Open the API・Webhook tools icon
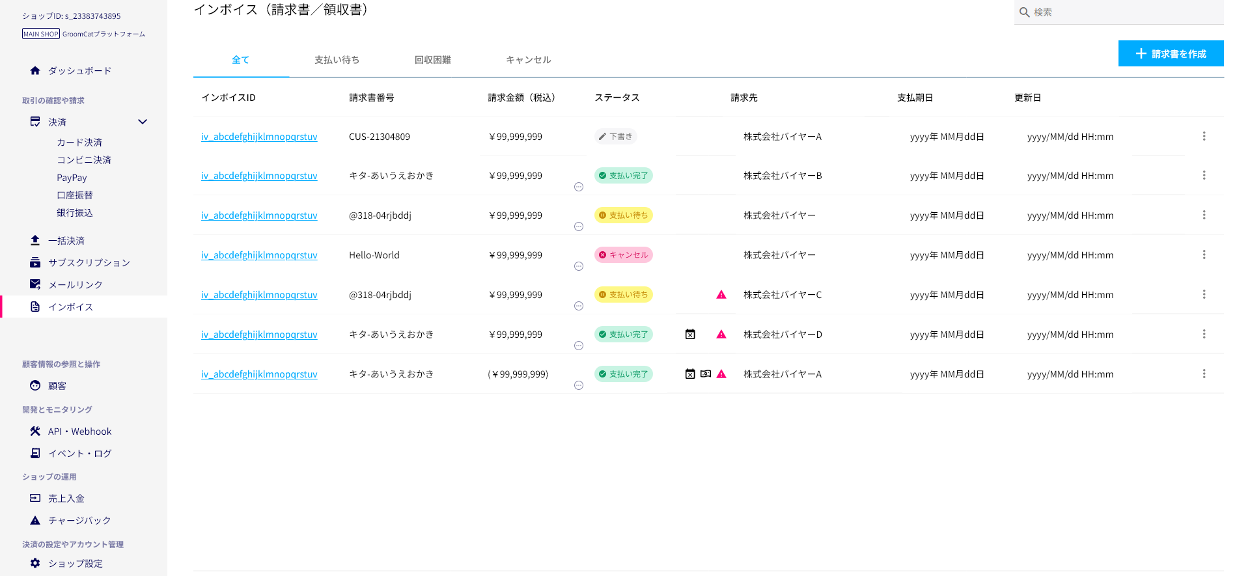This screenshot has width=1250, height=576. point(35,432)
